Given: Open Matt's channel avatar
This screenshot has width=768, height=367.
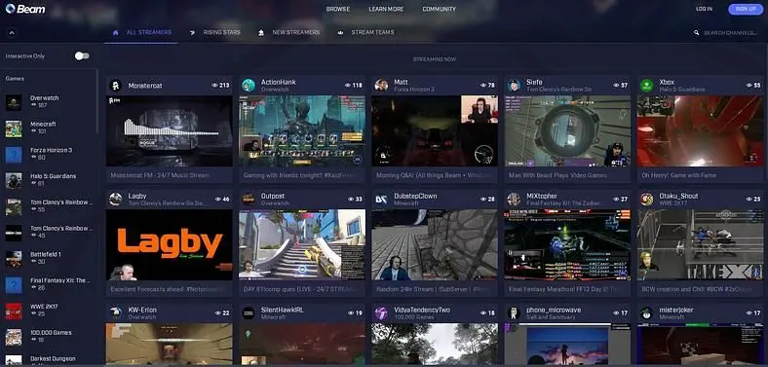Looking at the screenshot, I should 381,86.
